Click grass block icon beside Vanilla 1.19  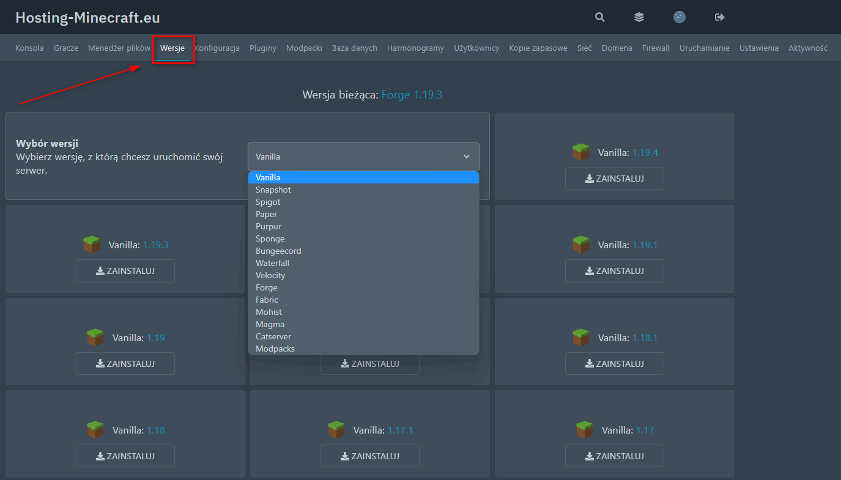tap(95, 338)
